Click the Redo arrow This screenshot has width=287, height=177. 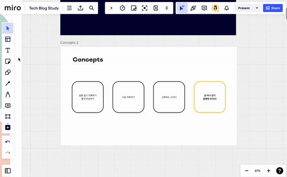8,153
